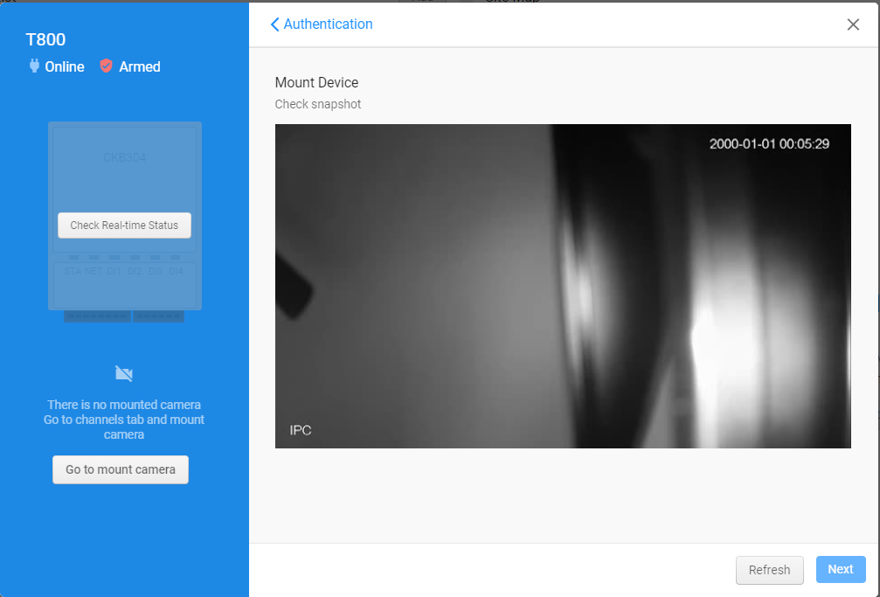Click the DI1 indicator label on the device

click(x=114, y=271)
